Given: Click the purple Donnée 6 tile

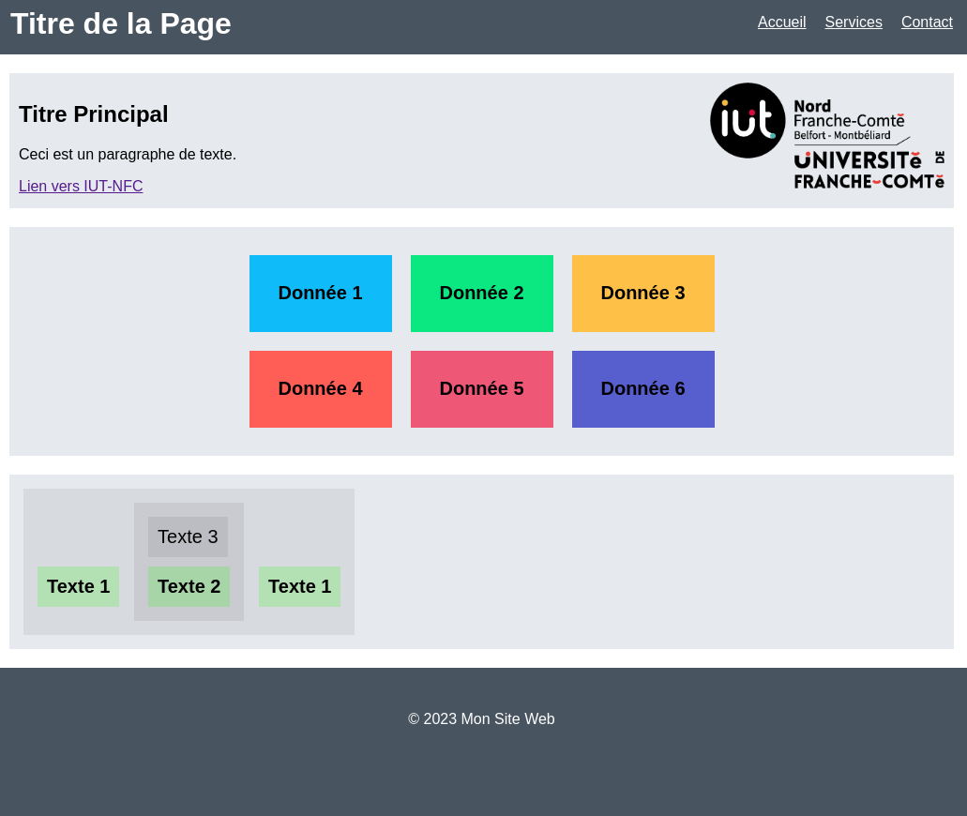Looking at the screenshot, I should click(643, 389).
